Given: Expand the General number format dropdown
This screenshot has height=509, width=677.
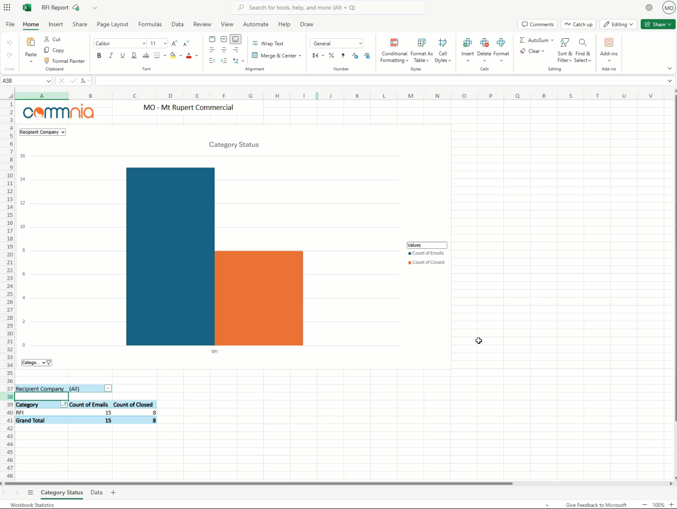Looking at the screenshot, I should tap(360, 43).
